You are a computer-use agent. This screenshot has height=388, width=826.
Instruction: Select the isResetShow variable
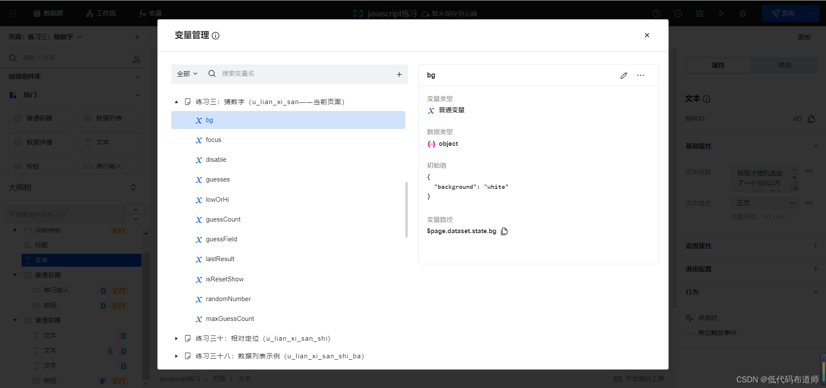coord(288,279)
